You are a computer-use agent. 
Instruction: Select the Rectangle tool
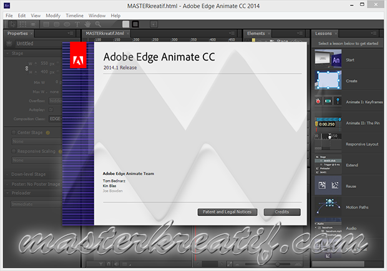(x=46, y=24)
